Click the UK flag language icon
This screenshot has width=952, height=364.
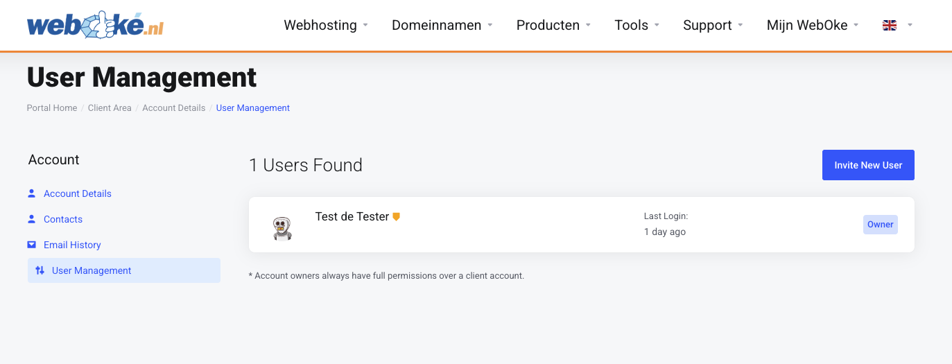pyautogui.click(x=890, y=25)
